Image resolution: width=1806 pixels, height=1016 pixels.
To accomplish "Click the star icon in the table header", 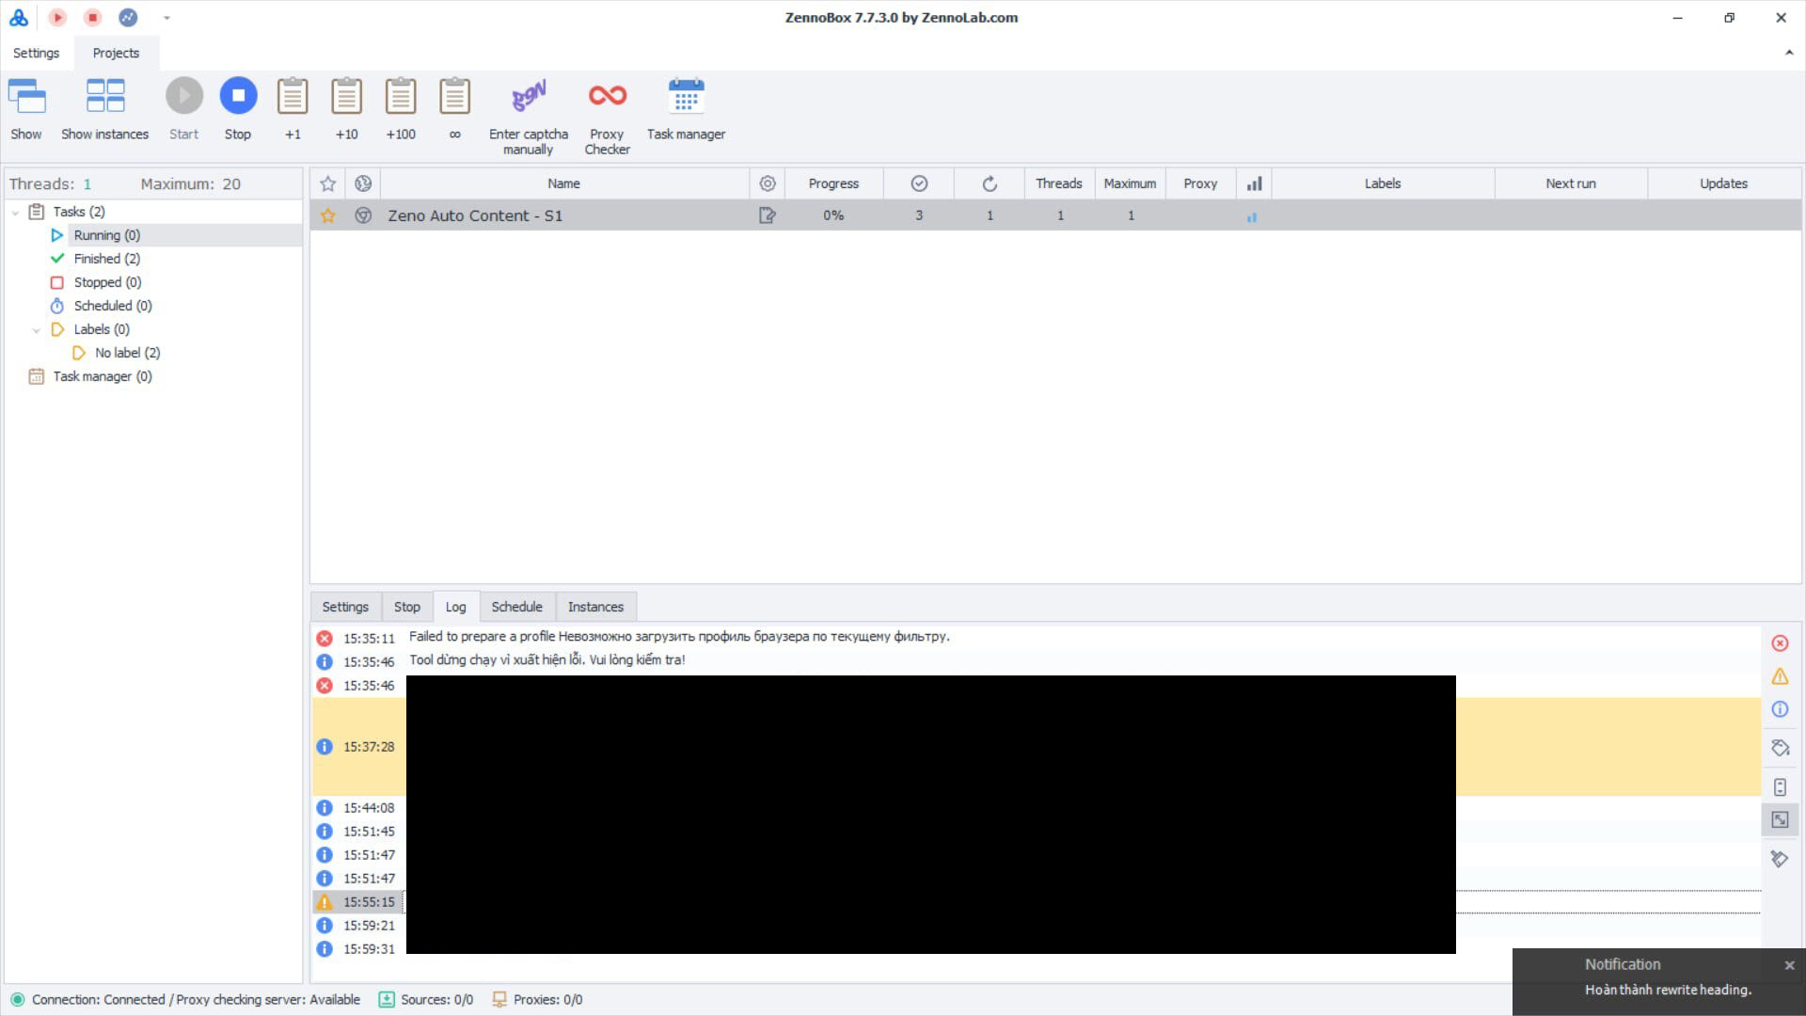I will (x=327, y=183).
